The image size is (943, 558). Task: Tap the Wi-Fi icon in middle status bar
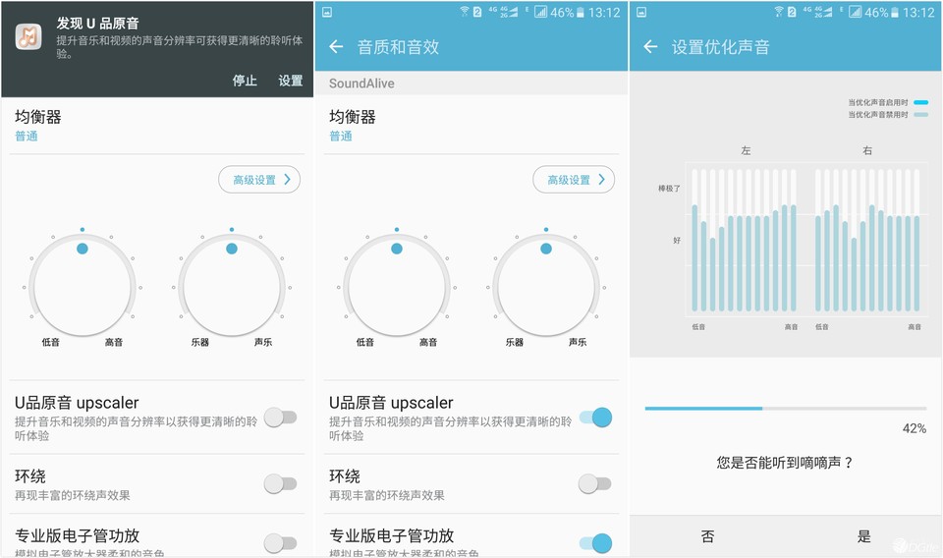[x=465, y=12]
